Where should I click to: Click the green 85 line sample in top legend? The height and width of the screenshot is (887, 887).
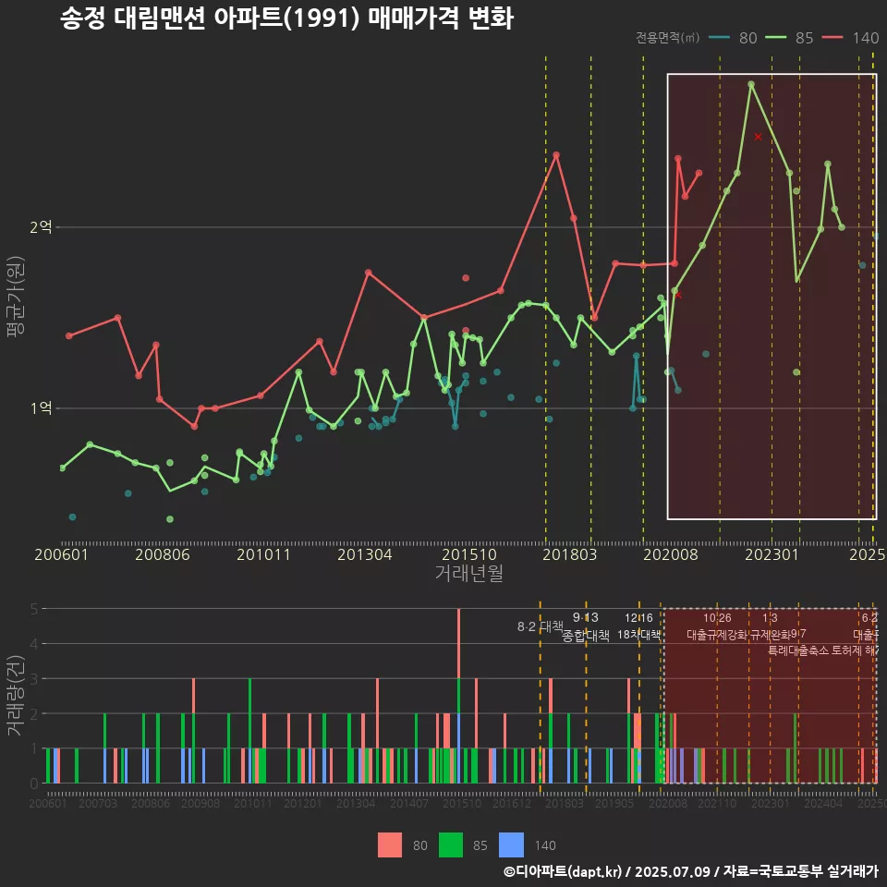pos(775,38)
